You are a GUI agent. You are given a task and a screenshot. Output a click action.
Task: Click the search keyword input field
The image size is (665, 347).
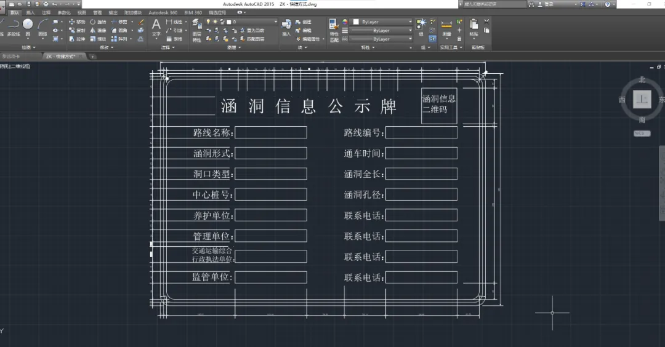[494, 4]
